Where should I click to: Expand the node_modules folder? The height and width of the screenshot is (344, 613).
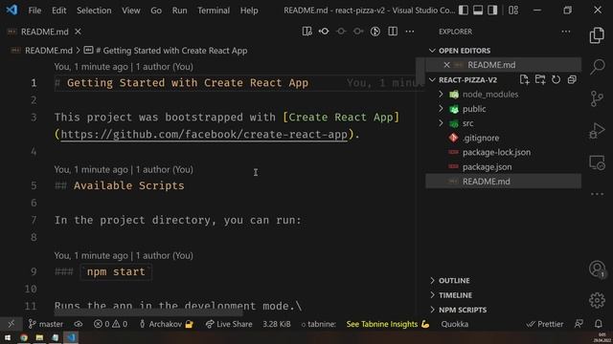click(x=441, y=95)
